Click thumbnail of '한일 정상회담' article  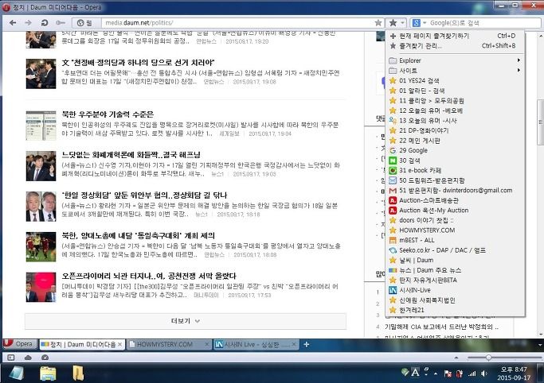41,207
